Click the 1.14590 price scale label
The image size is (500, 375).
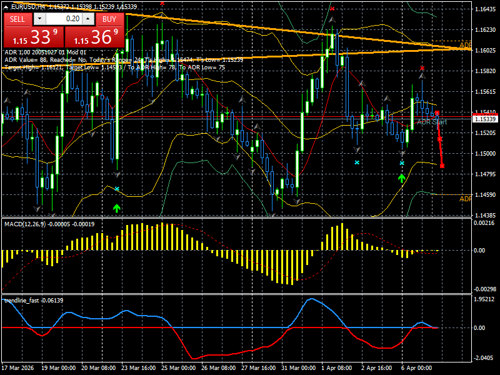click(x=486, y=194)
